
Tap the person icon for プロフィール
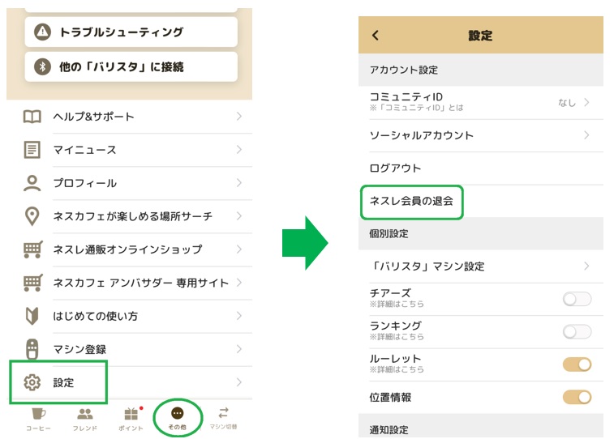32,183
